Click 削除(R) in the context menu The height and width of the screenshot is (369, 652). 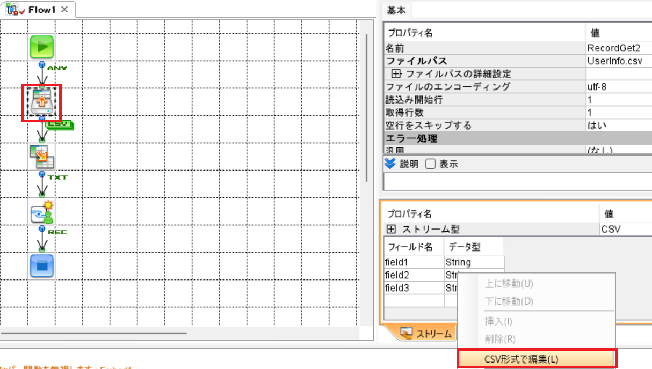499,339
